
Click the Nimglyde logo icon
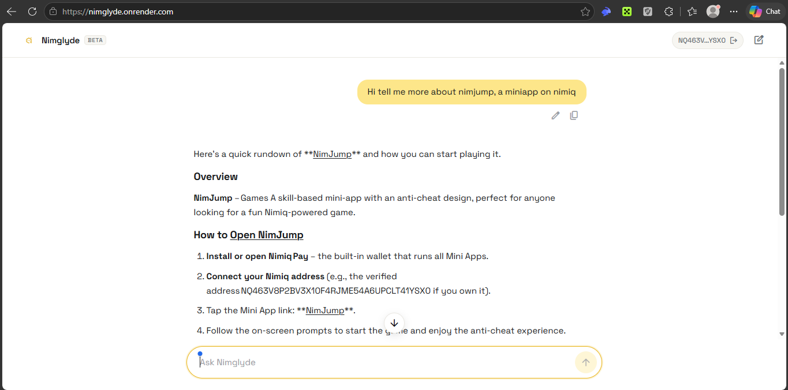click(28, 40)
